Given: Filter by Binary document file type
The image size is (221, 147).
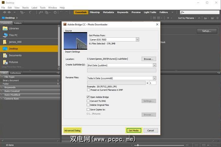Looking at the screenshot, I should (30, 80).
